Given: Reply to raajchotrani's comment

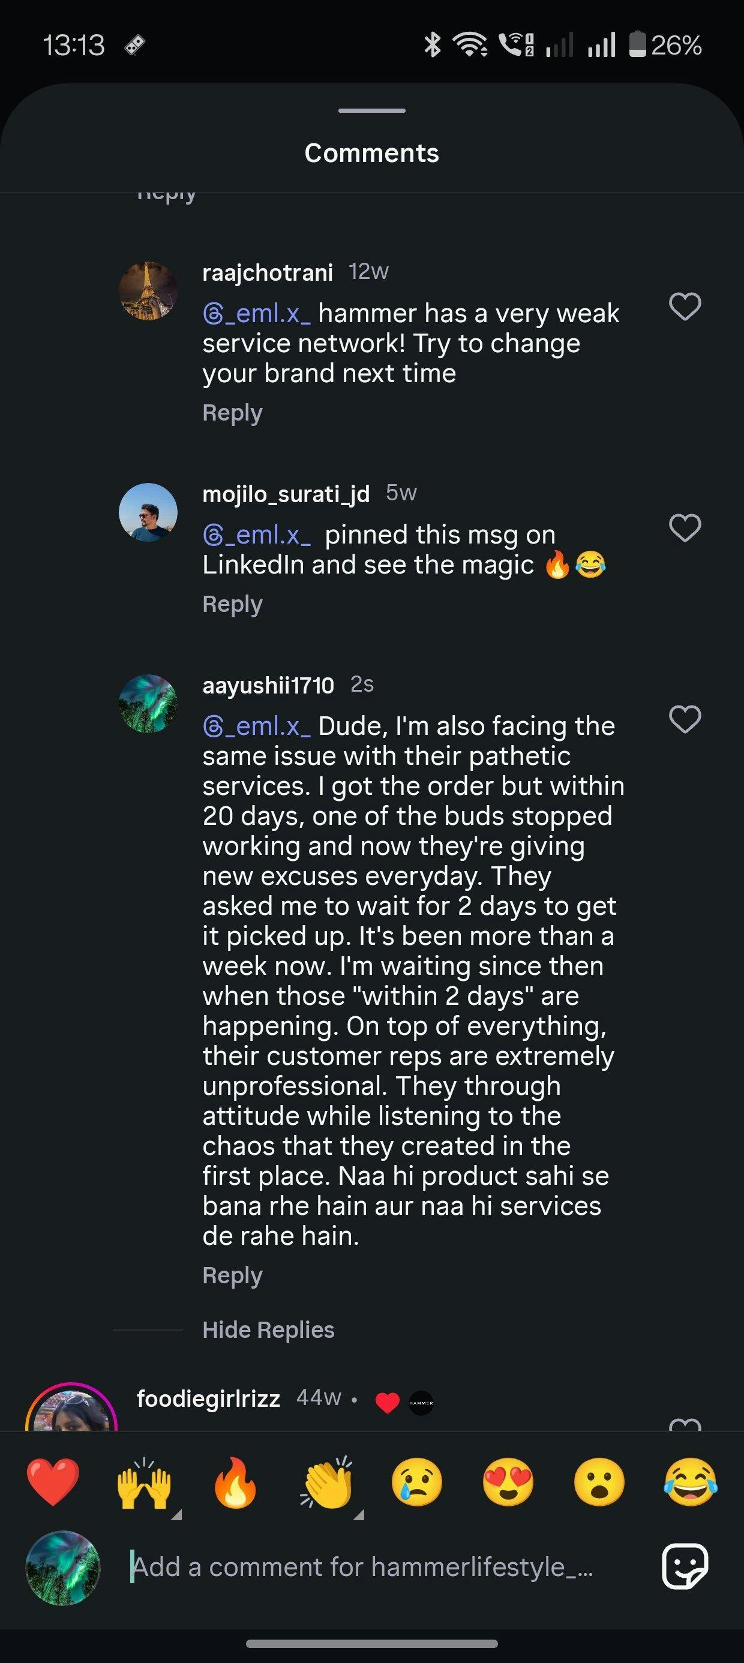Looking at the screenshot, I should pyautogui.click(x=233, y=413).
